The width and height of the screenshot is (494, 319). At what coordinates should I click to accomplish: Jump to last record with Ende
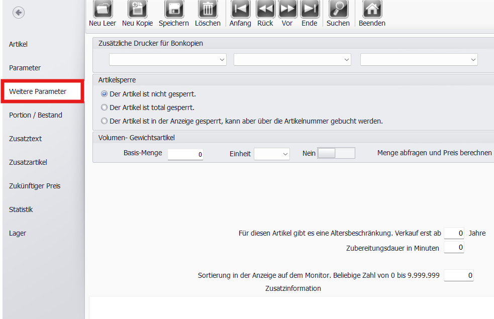(310, 9)
